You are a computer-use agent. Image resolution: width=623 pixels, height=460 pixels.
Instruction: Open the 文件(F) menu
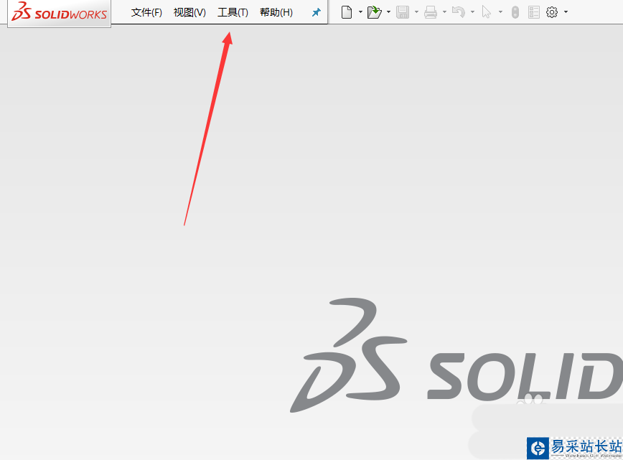pos(146,12)
